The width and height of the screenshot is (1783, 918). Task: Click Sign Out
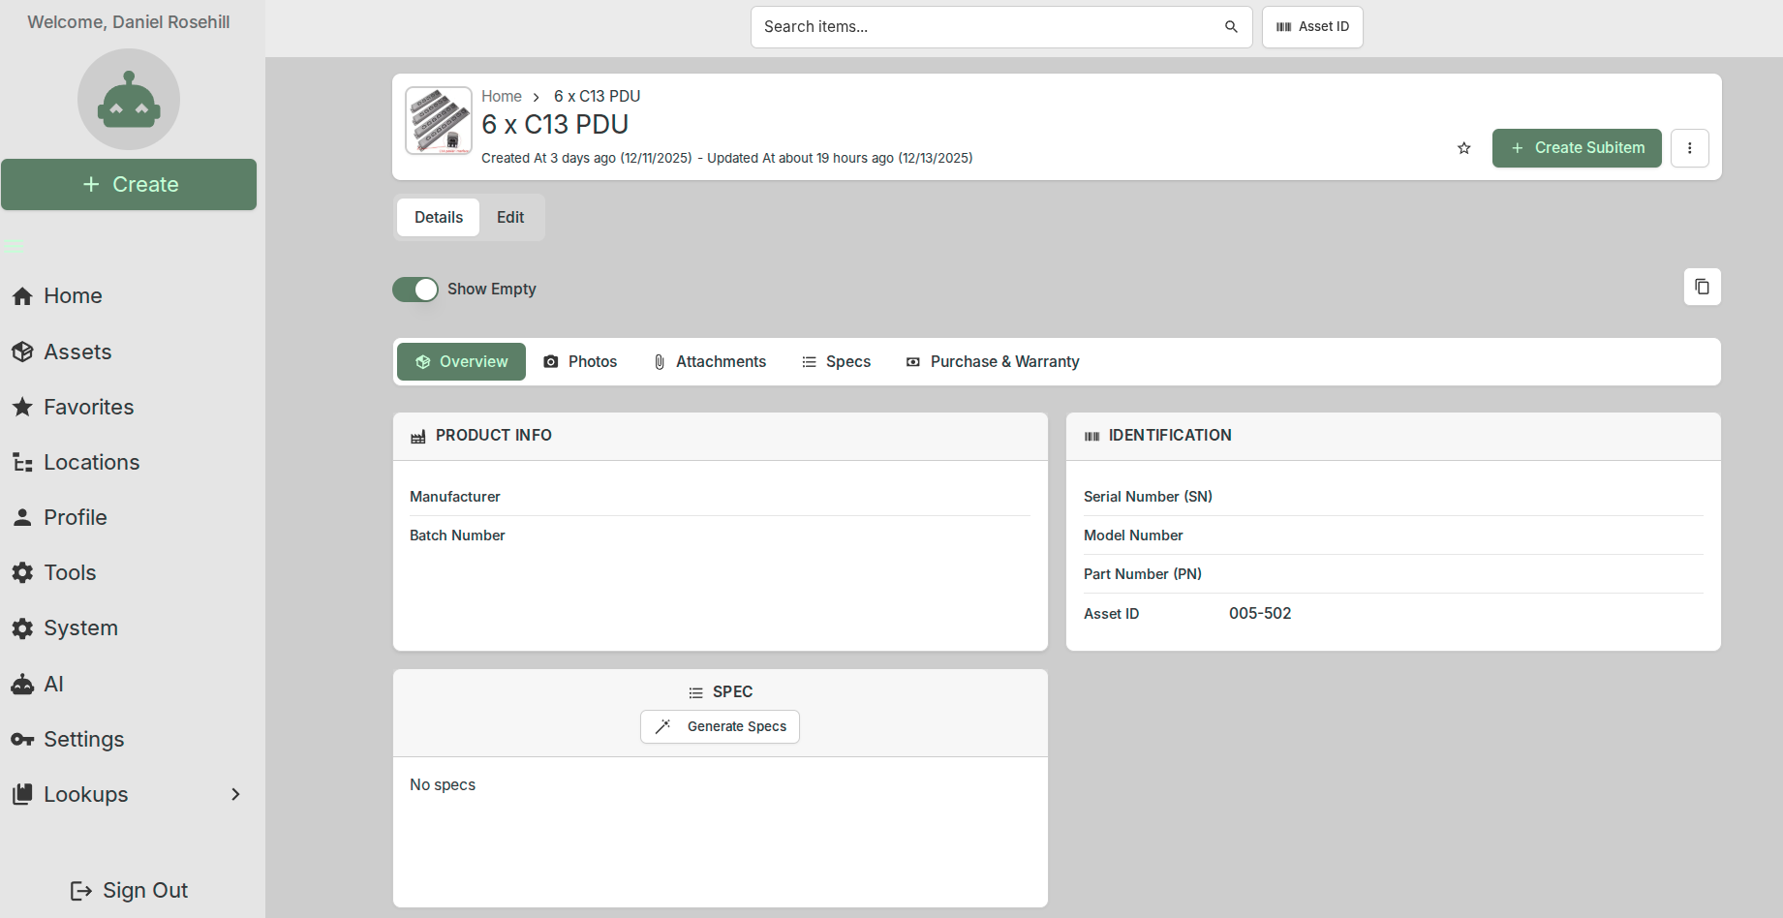pyautogui.click(x=129, y=891)
